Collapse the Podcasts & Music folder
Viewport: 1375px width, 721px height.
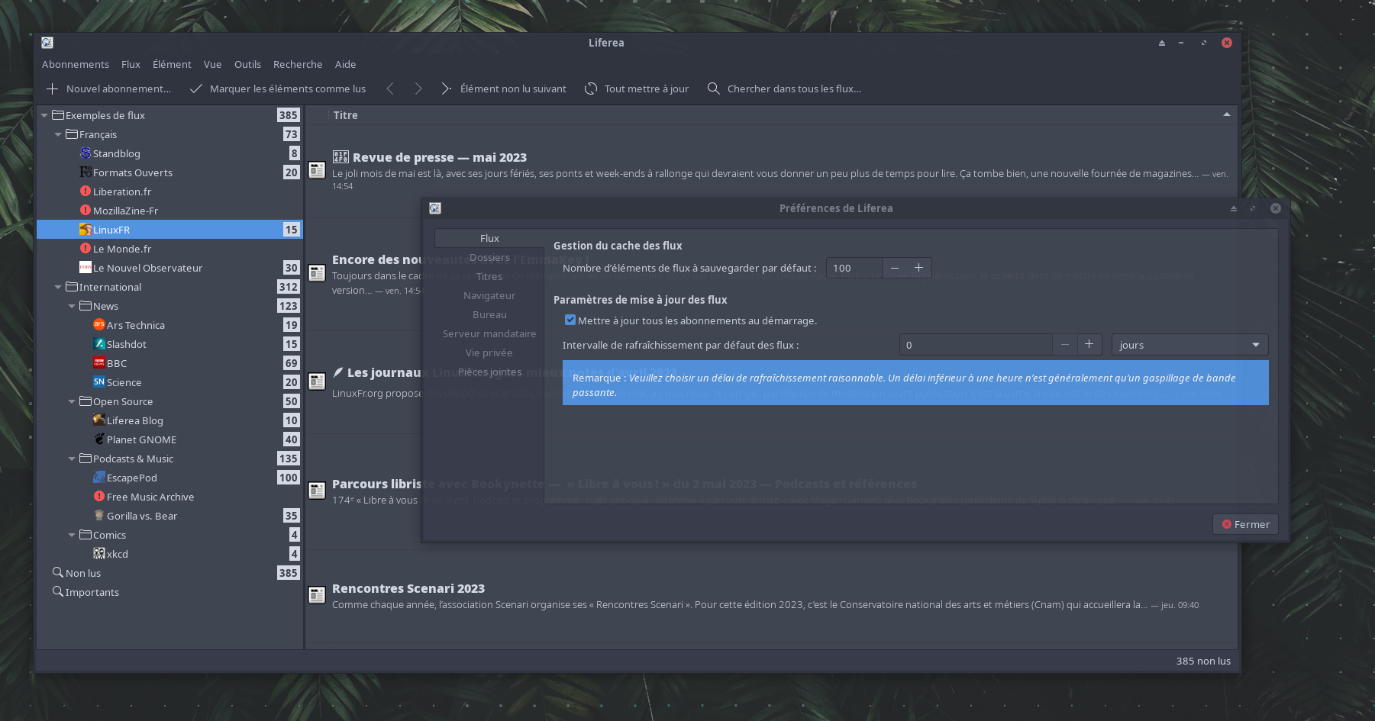[x=72, y=459]
